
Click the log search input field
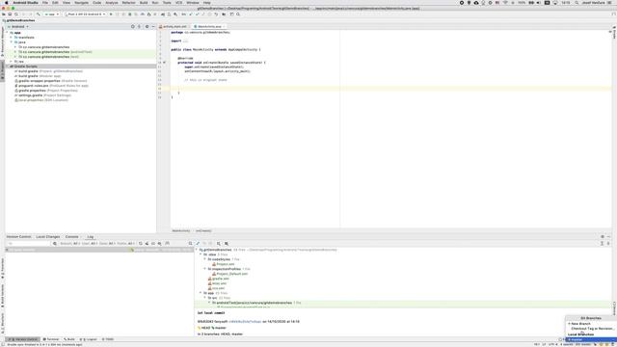[x=30, y=244]
